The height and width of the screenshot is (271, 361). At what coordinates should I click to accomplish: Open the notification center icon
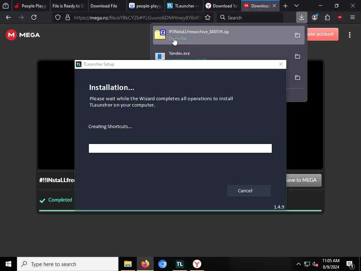click(350, 264)
